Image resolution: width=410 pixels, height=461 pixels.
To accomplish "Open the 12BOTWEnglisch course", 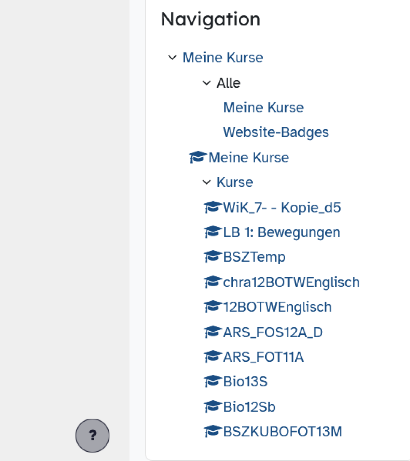I will (277, 307).
